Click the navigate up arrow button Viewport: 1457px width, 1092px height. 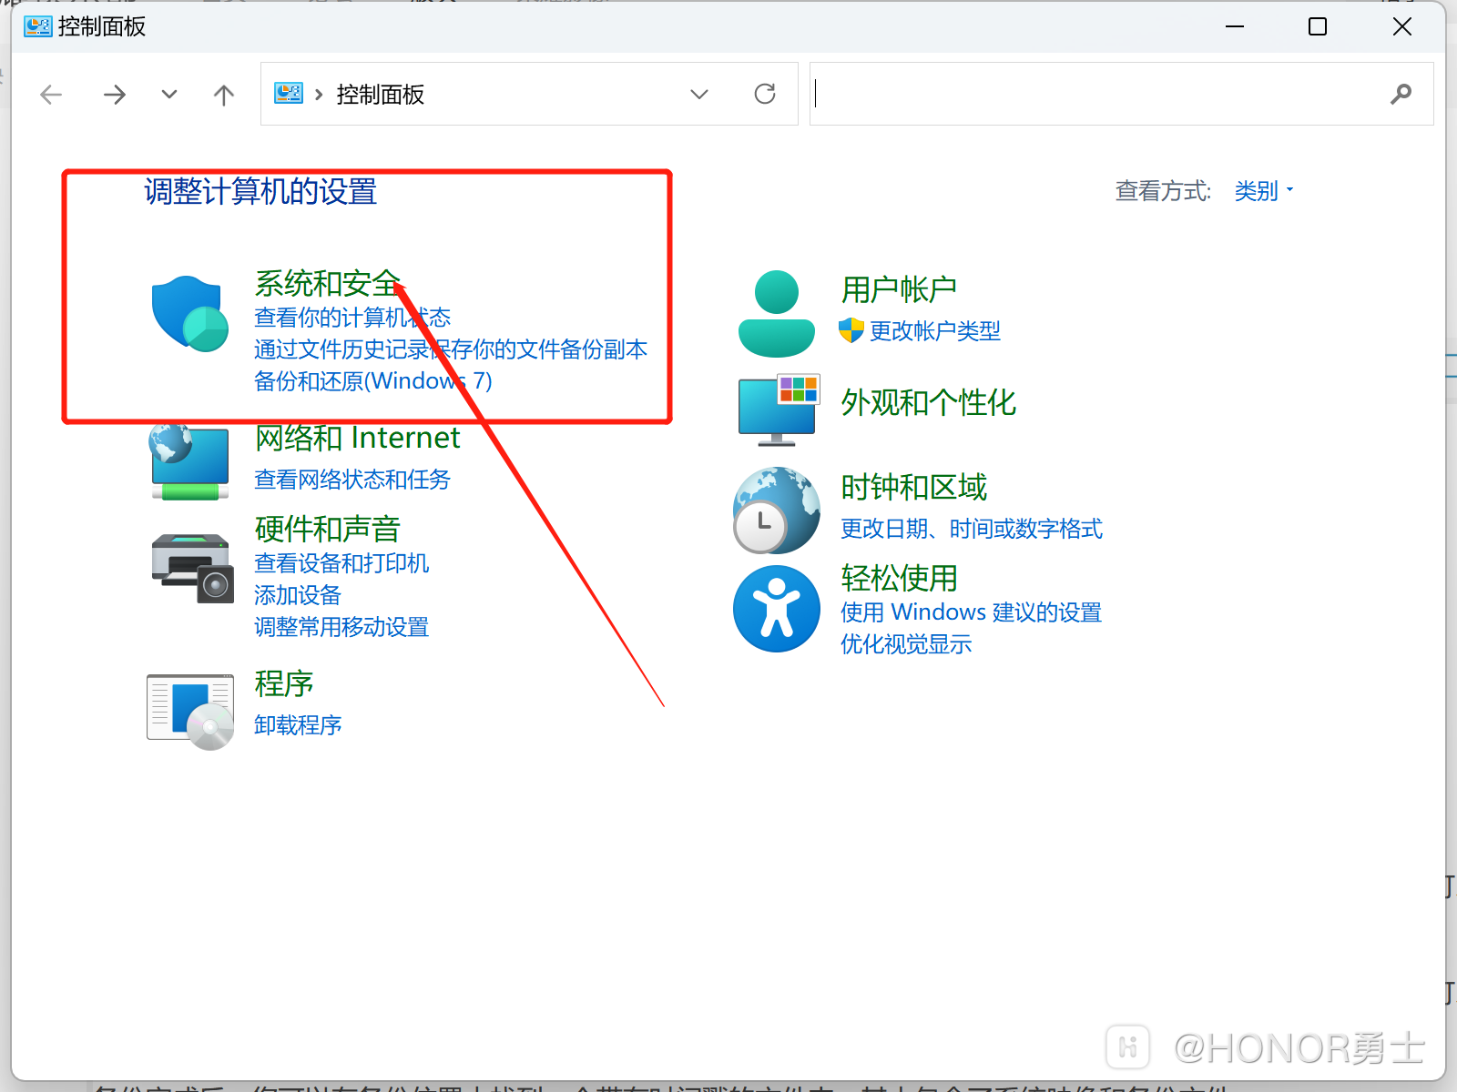tap(223, 94)
